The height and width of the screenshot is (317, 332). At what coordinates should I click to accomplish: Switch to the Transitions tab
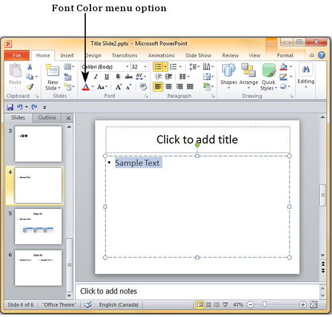click(x=125, y=55)
